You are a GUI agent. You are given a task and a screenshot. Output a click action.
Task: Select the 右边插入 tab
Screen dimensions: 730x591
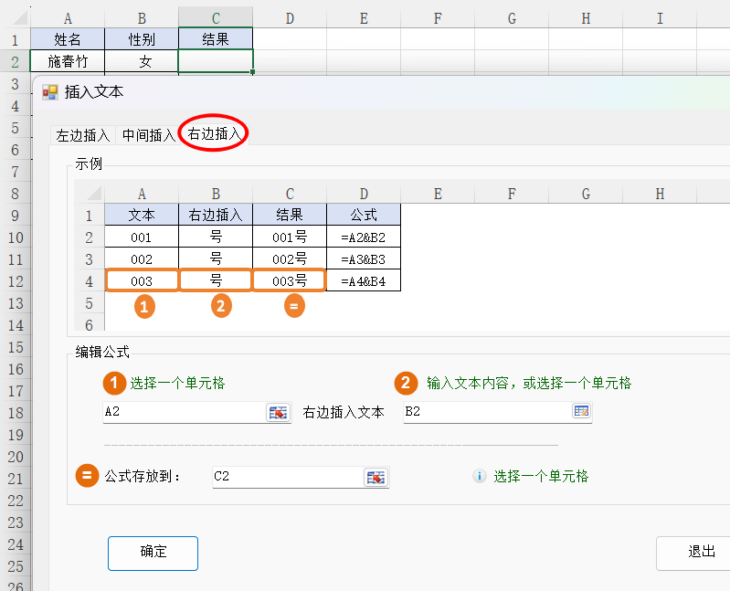click(x=215, y=133)
